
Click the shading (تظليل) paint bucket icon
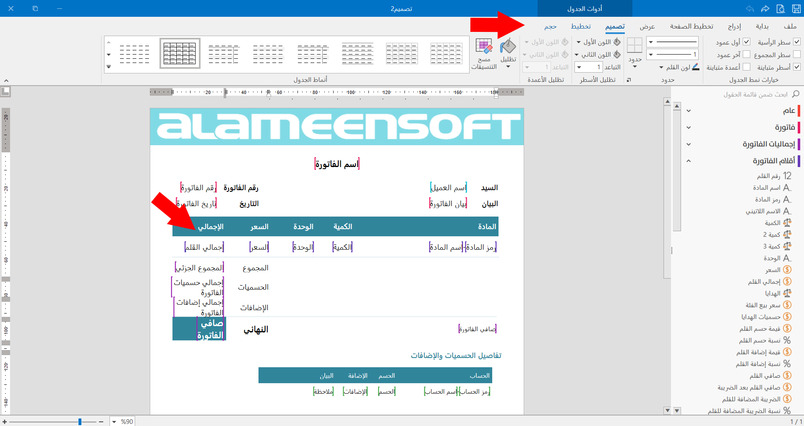(508, 47)
